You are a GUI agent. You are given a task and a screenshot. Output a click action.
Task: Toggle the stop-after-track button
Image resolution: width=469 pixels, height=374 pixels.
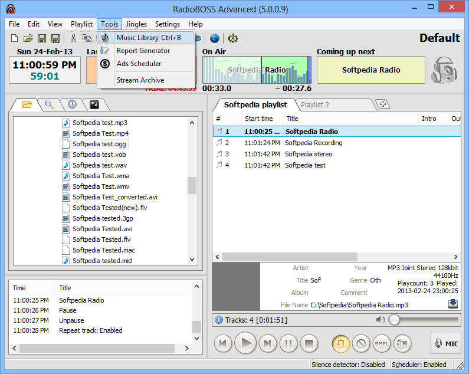[x=361, y=343]
